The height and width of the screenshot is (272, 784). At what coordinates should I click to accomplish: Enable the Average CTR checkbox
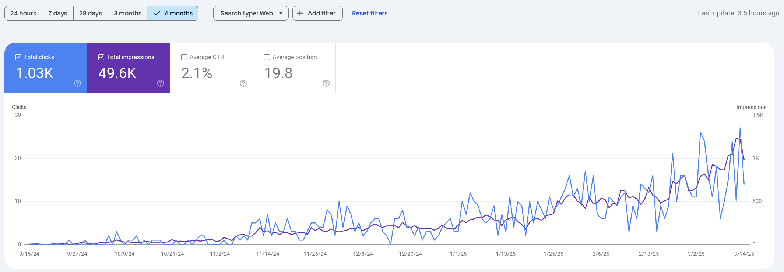(x=184, y=57)
